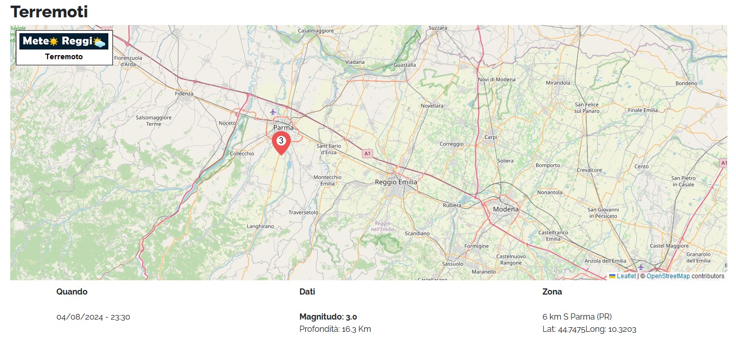
Task: Click the airport icon near Bologna
Action: point(641,267)
